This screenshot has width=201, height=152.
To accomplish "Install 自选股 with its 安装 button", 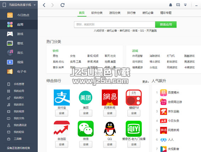I will 62,145.
